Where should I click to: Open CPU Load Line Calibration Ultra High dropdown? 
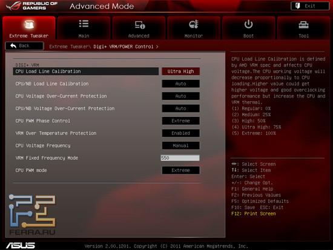click(180, 71)
